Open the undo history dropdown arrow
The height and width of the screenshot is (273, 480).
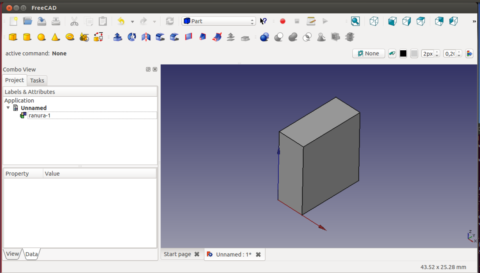click(132, 22)
